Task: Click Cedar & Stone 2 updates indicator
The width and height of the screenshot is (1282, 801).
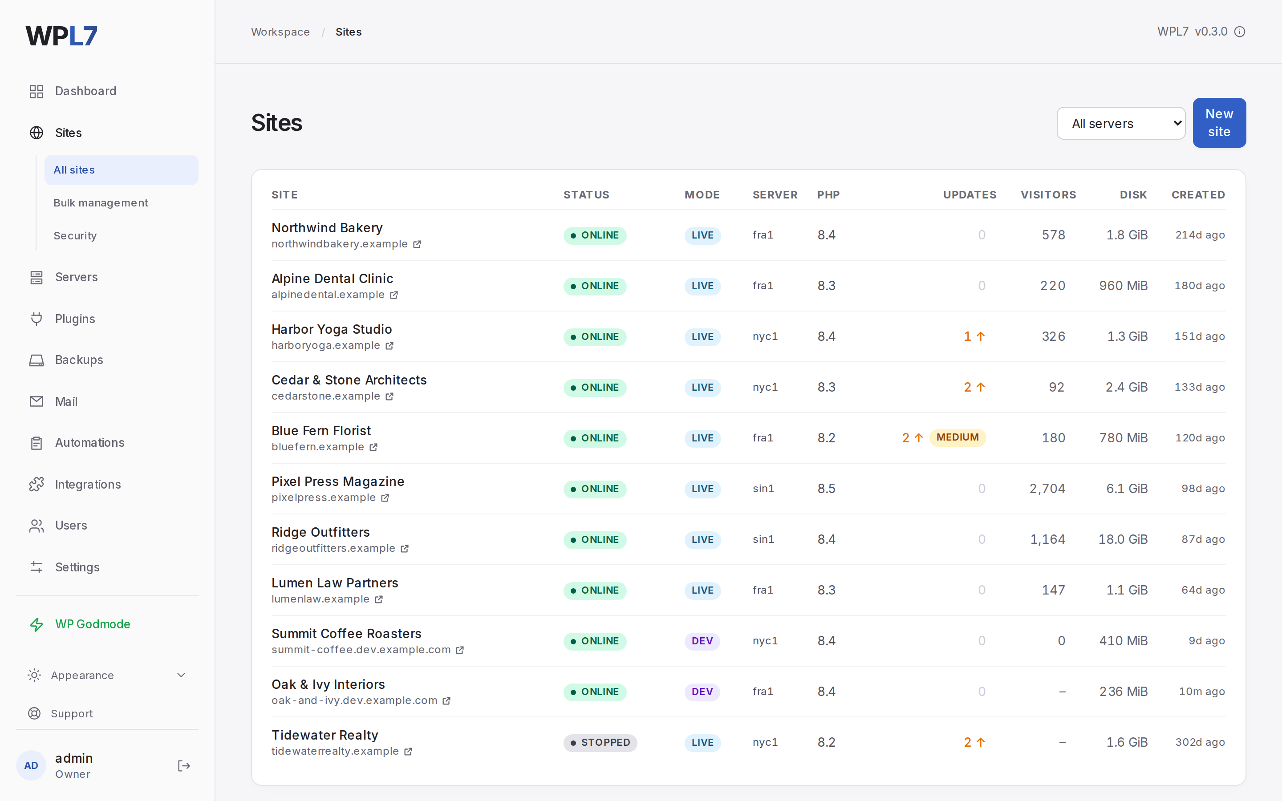Action: click(974, 387)
